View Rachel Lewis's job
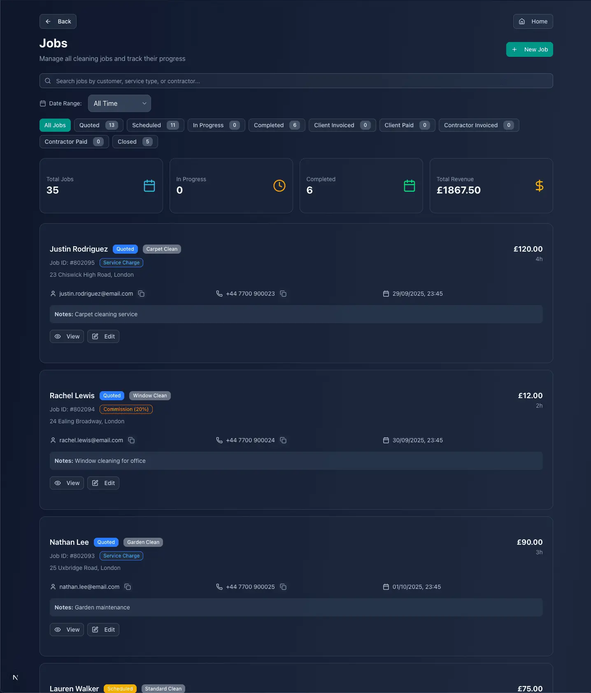The image size is (591, 693). click(x=67, y=483)
